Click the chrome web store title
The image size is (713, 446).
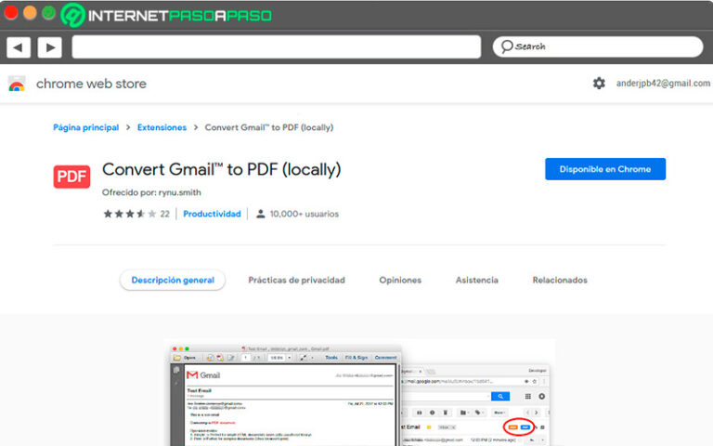click(x=91, y=84)
